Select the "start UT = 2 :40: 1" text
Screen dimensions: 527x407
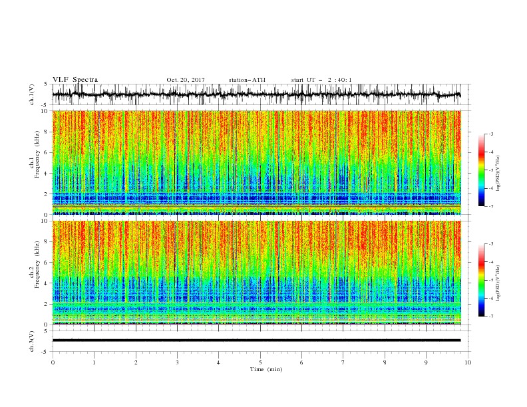pyautogui.click(x=321, y=80)
